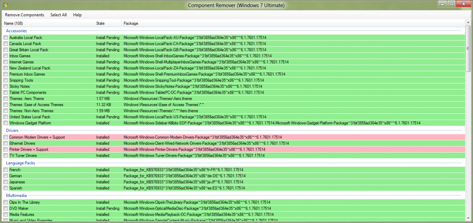Click the vertical scrollbar down arrow

tap(468, 219)
